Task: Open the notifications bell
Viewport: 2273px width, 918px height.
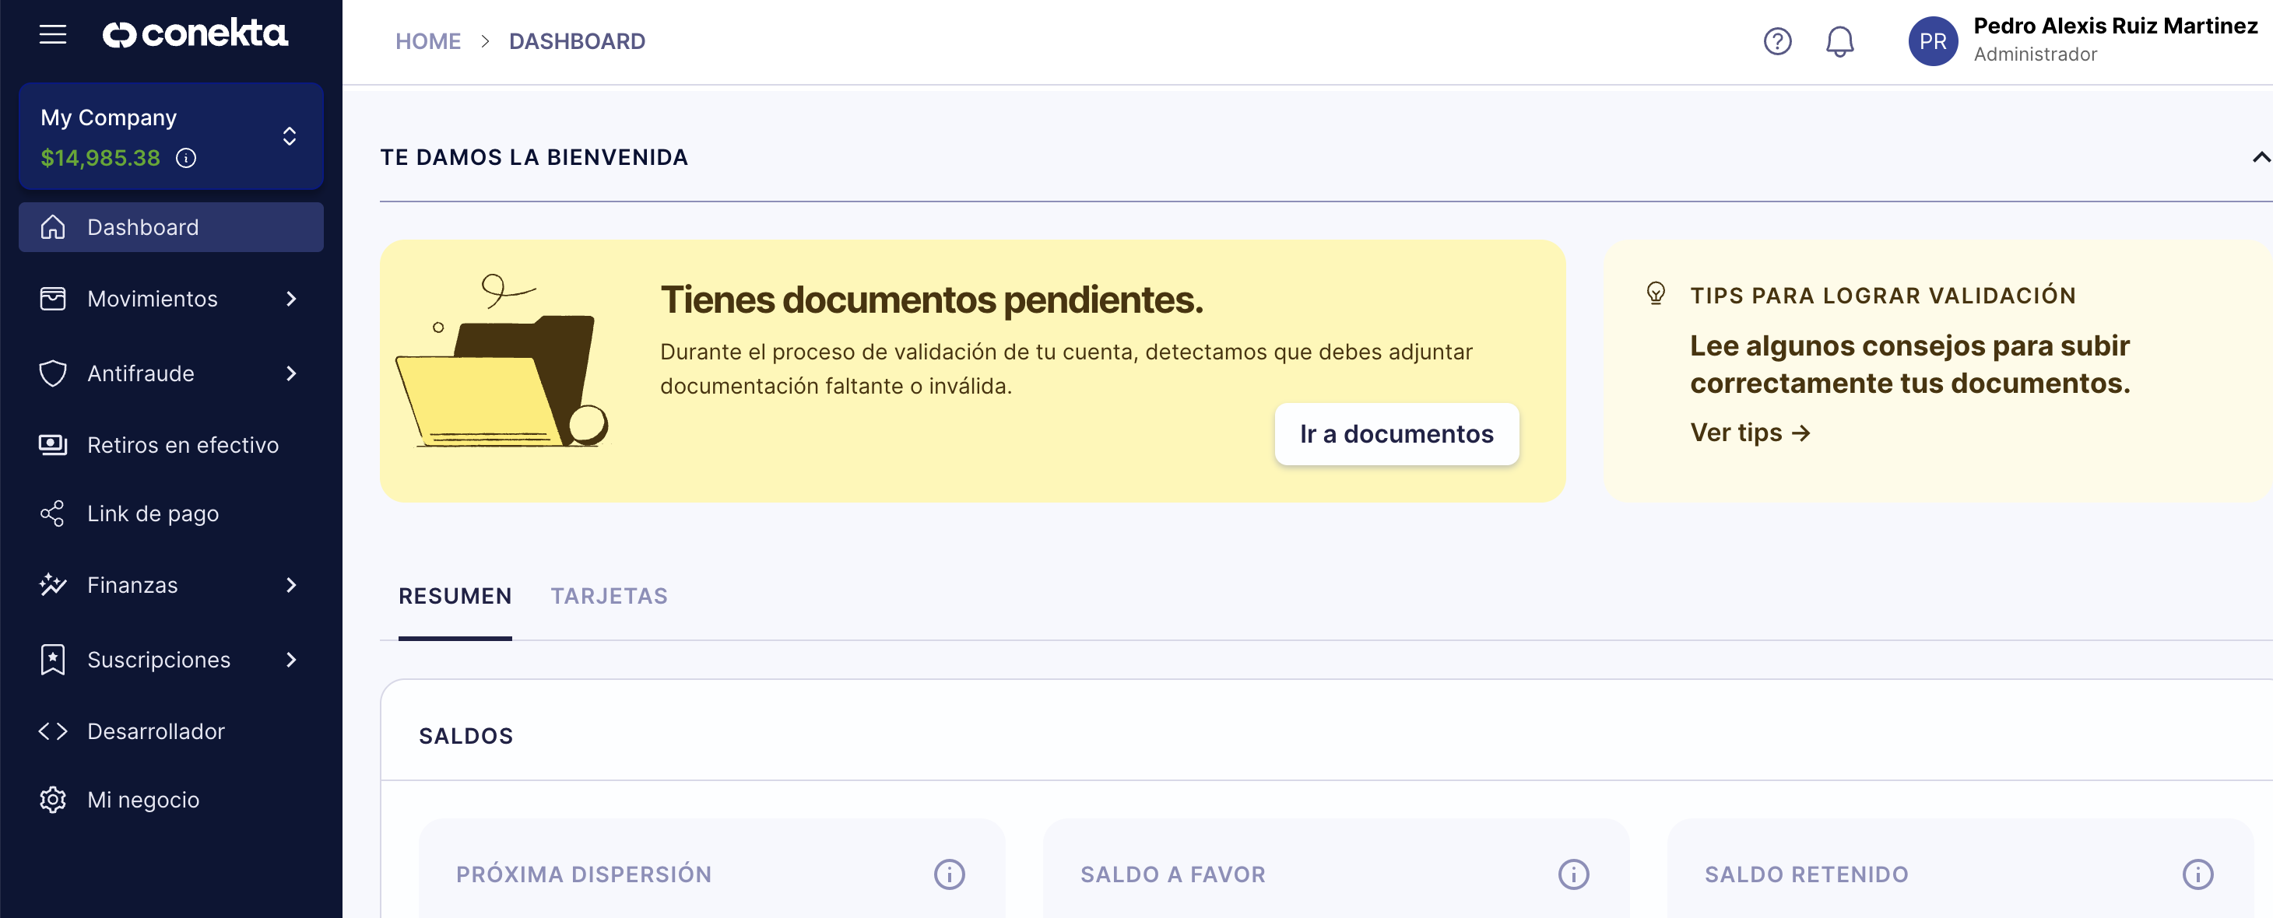Action: (1839, 41)
